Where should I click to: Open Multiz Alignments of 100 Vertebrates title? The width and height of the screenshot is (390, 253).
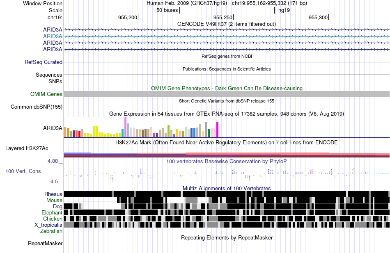pyautogui.click(x=227, y=188)
